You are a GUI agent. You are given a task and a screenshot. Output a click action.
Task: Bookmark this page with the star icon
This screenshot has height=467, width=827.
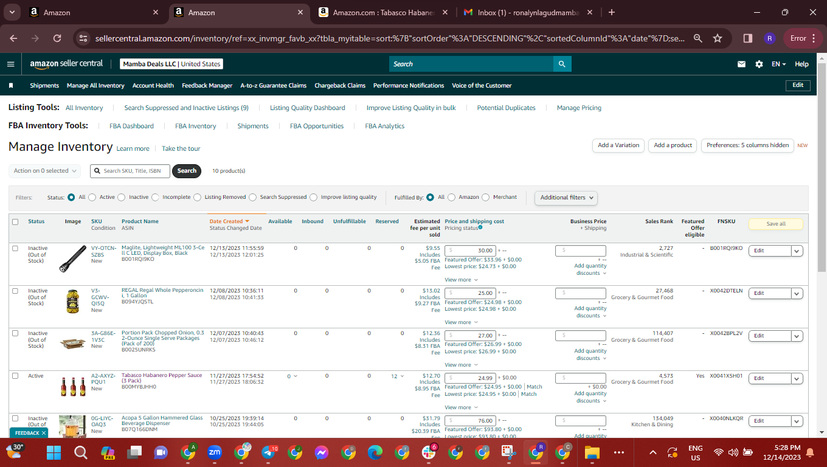tap(718, 38)
